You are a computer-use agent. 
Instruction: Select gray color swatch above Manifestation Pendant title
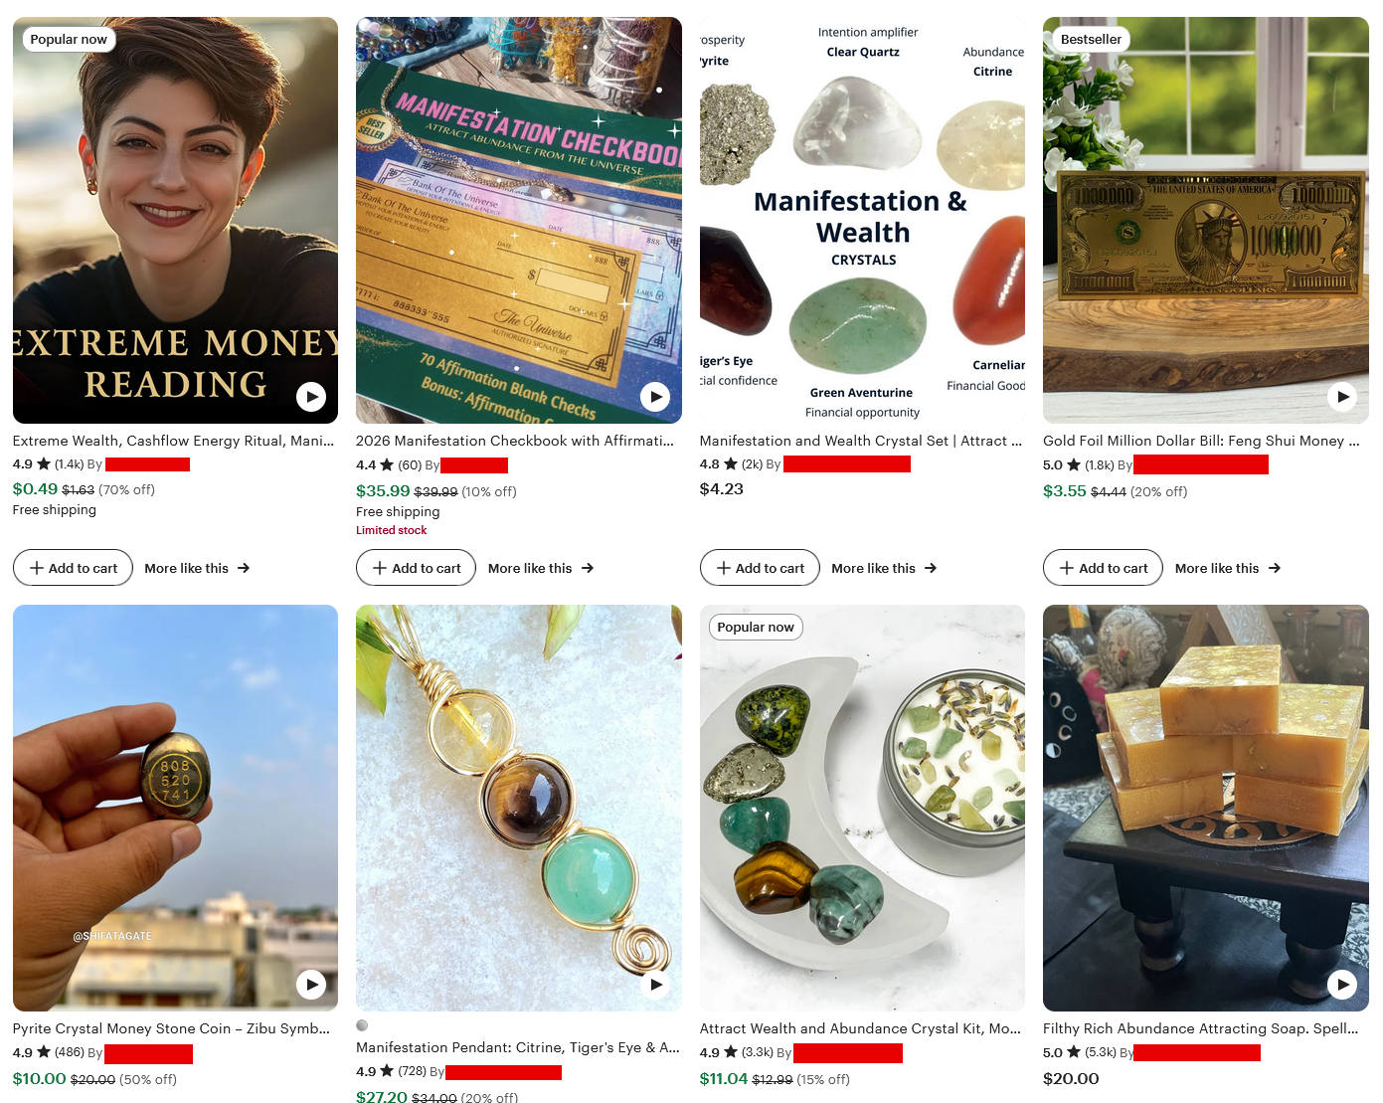point(362,1025)
